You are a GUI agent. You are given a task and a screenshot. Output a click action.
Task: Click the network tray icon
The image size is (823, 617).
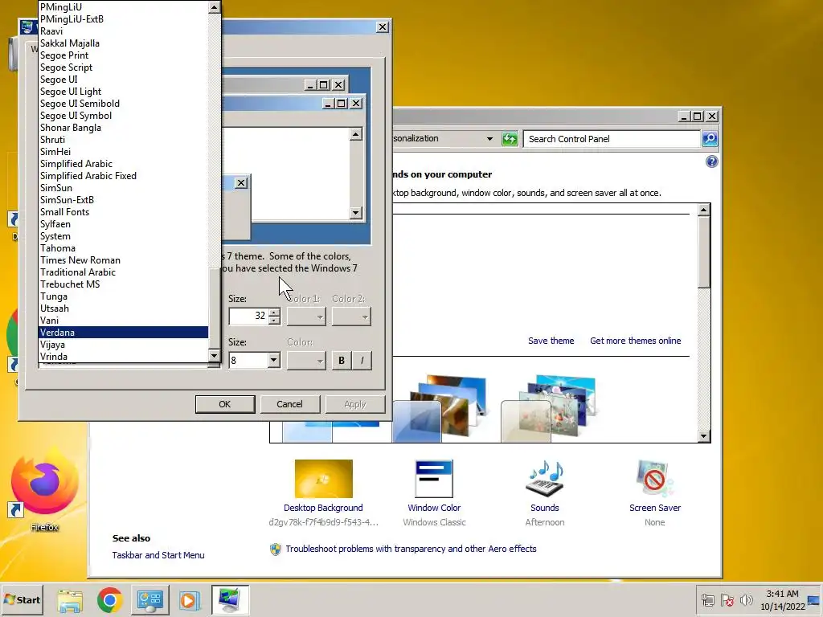click(x=707, y=599)
